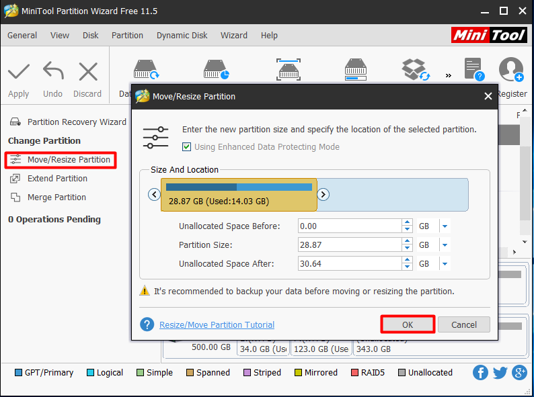Image resolution: width=534 pixels, height=397 pixels.
Task: Click the left arrow on partition bar
Action: [154, 195]
